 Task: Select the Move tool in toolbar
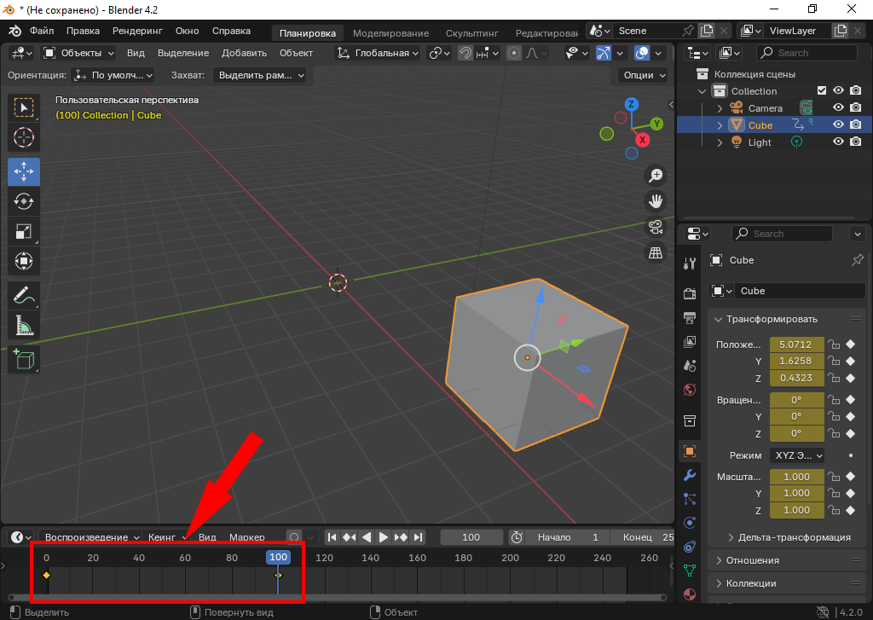tap(24, 171)
